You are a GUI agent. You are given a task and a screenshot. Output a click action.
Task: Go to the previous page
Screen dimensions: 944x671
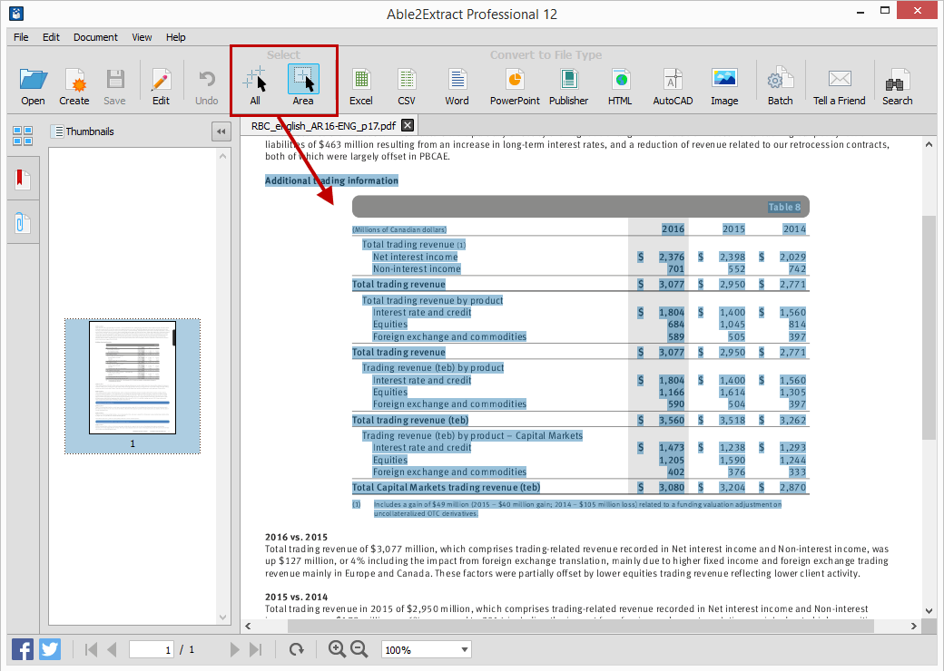point(112,650)
